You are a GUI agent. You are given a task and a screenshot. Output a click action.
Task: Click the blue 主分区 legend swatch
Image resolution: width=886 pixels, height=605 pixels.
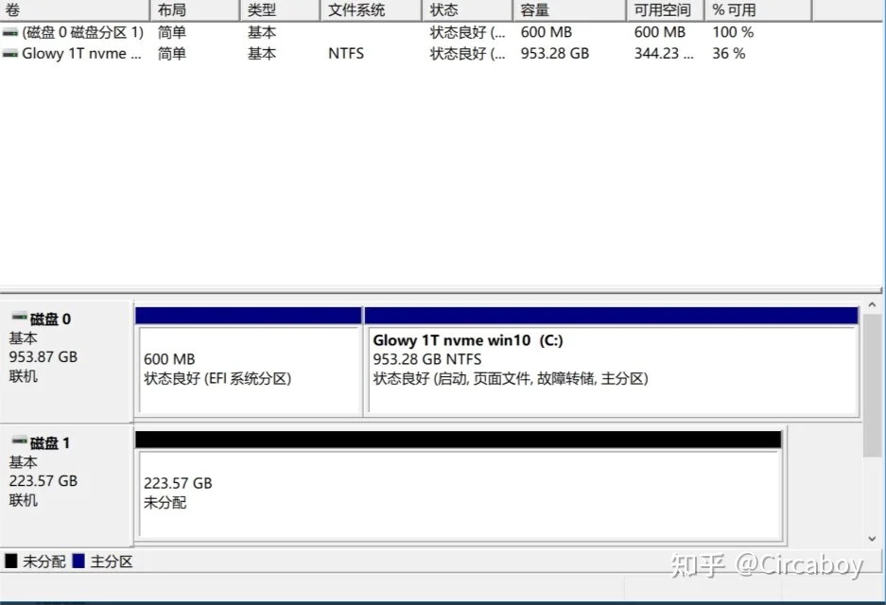[x=78, y=561]
